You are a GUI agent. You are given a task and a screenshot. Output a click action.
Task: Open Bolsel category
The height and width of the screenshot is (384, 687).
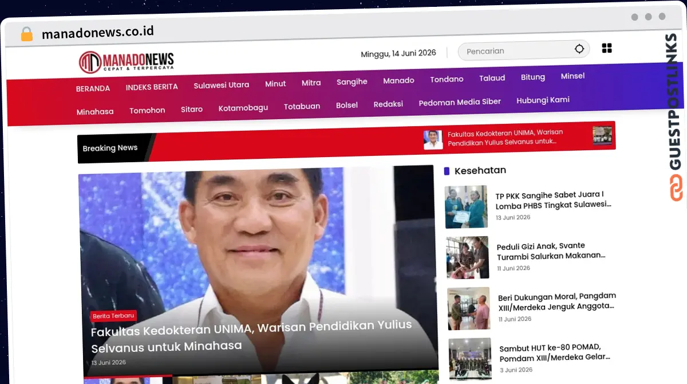click(347, 105)
